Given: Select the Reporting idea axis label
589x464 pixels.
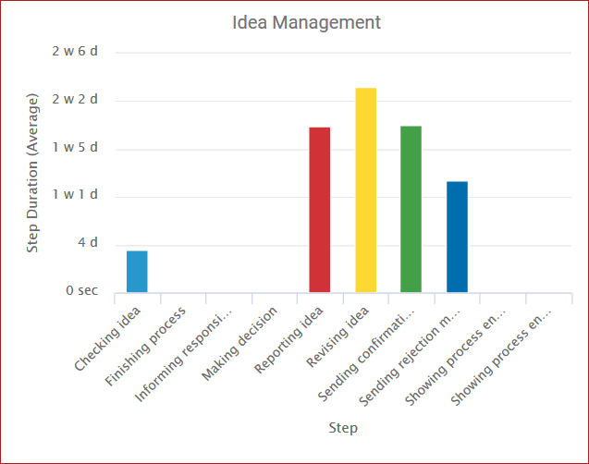Looking at the screenshot, I should (291, 337).
